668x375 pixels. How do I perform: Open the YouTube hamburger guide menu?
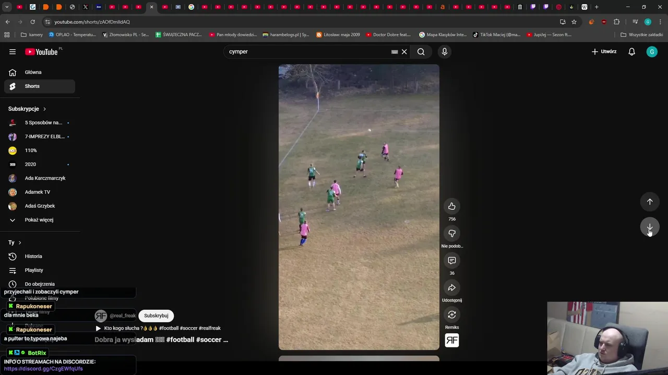pos(13,52)
